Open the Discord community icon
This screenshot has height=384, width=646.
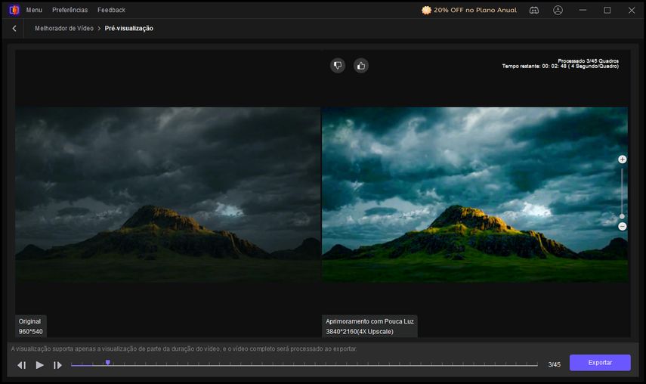(534, 11)
